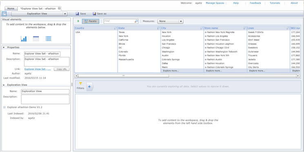Click the Exploration View Description box
304x152 pixels.
coord(45,99)
